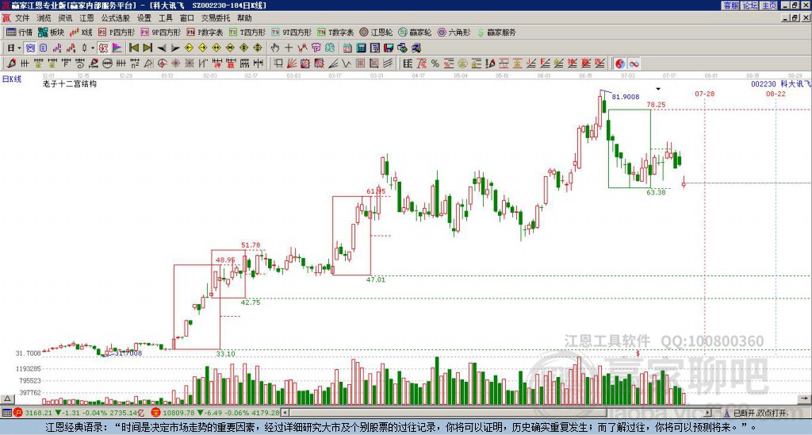
Task: Select the percent % tool
Action: pos(435,64)
